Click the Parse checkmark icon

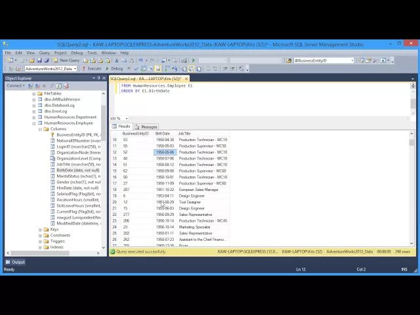[x=136, y=69]
